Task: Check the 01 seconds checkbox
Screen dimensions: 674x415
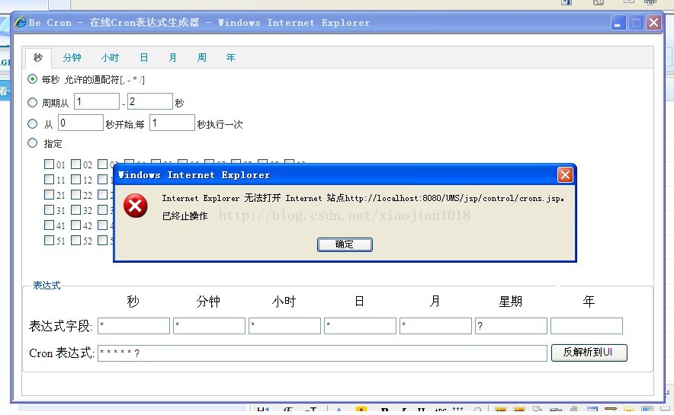Action: point(49,164)
